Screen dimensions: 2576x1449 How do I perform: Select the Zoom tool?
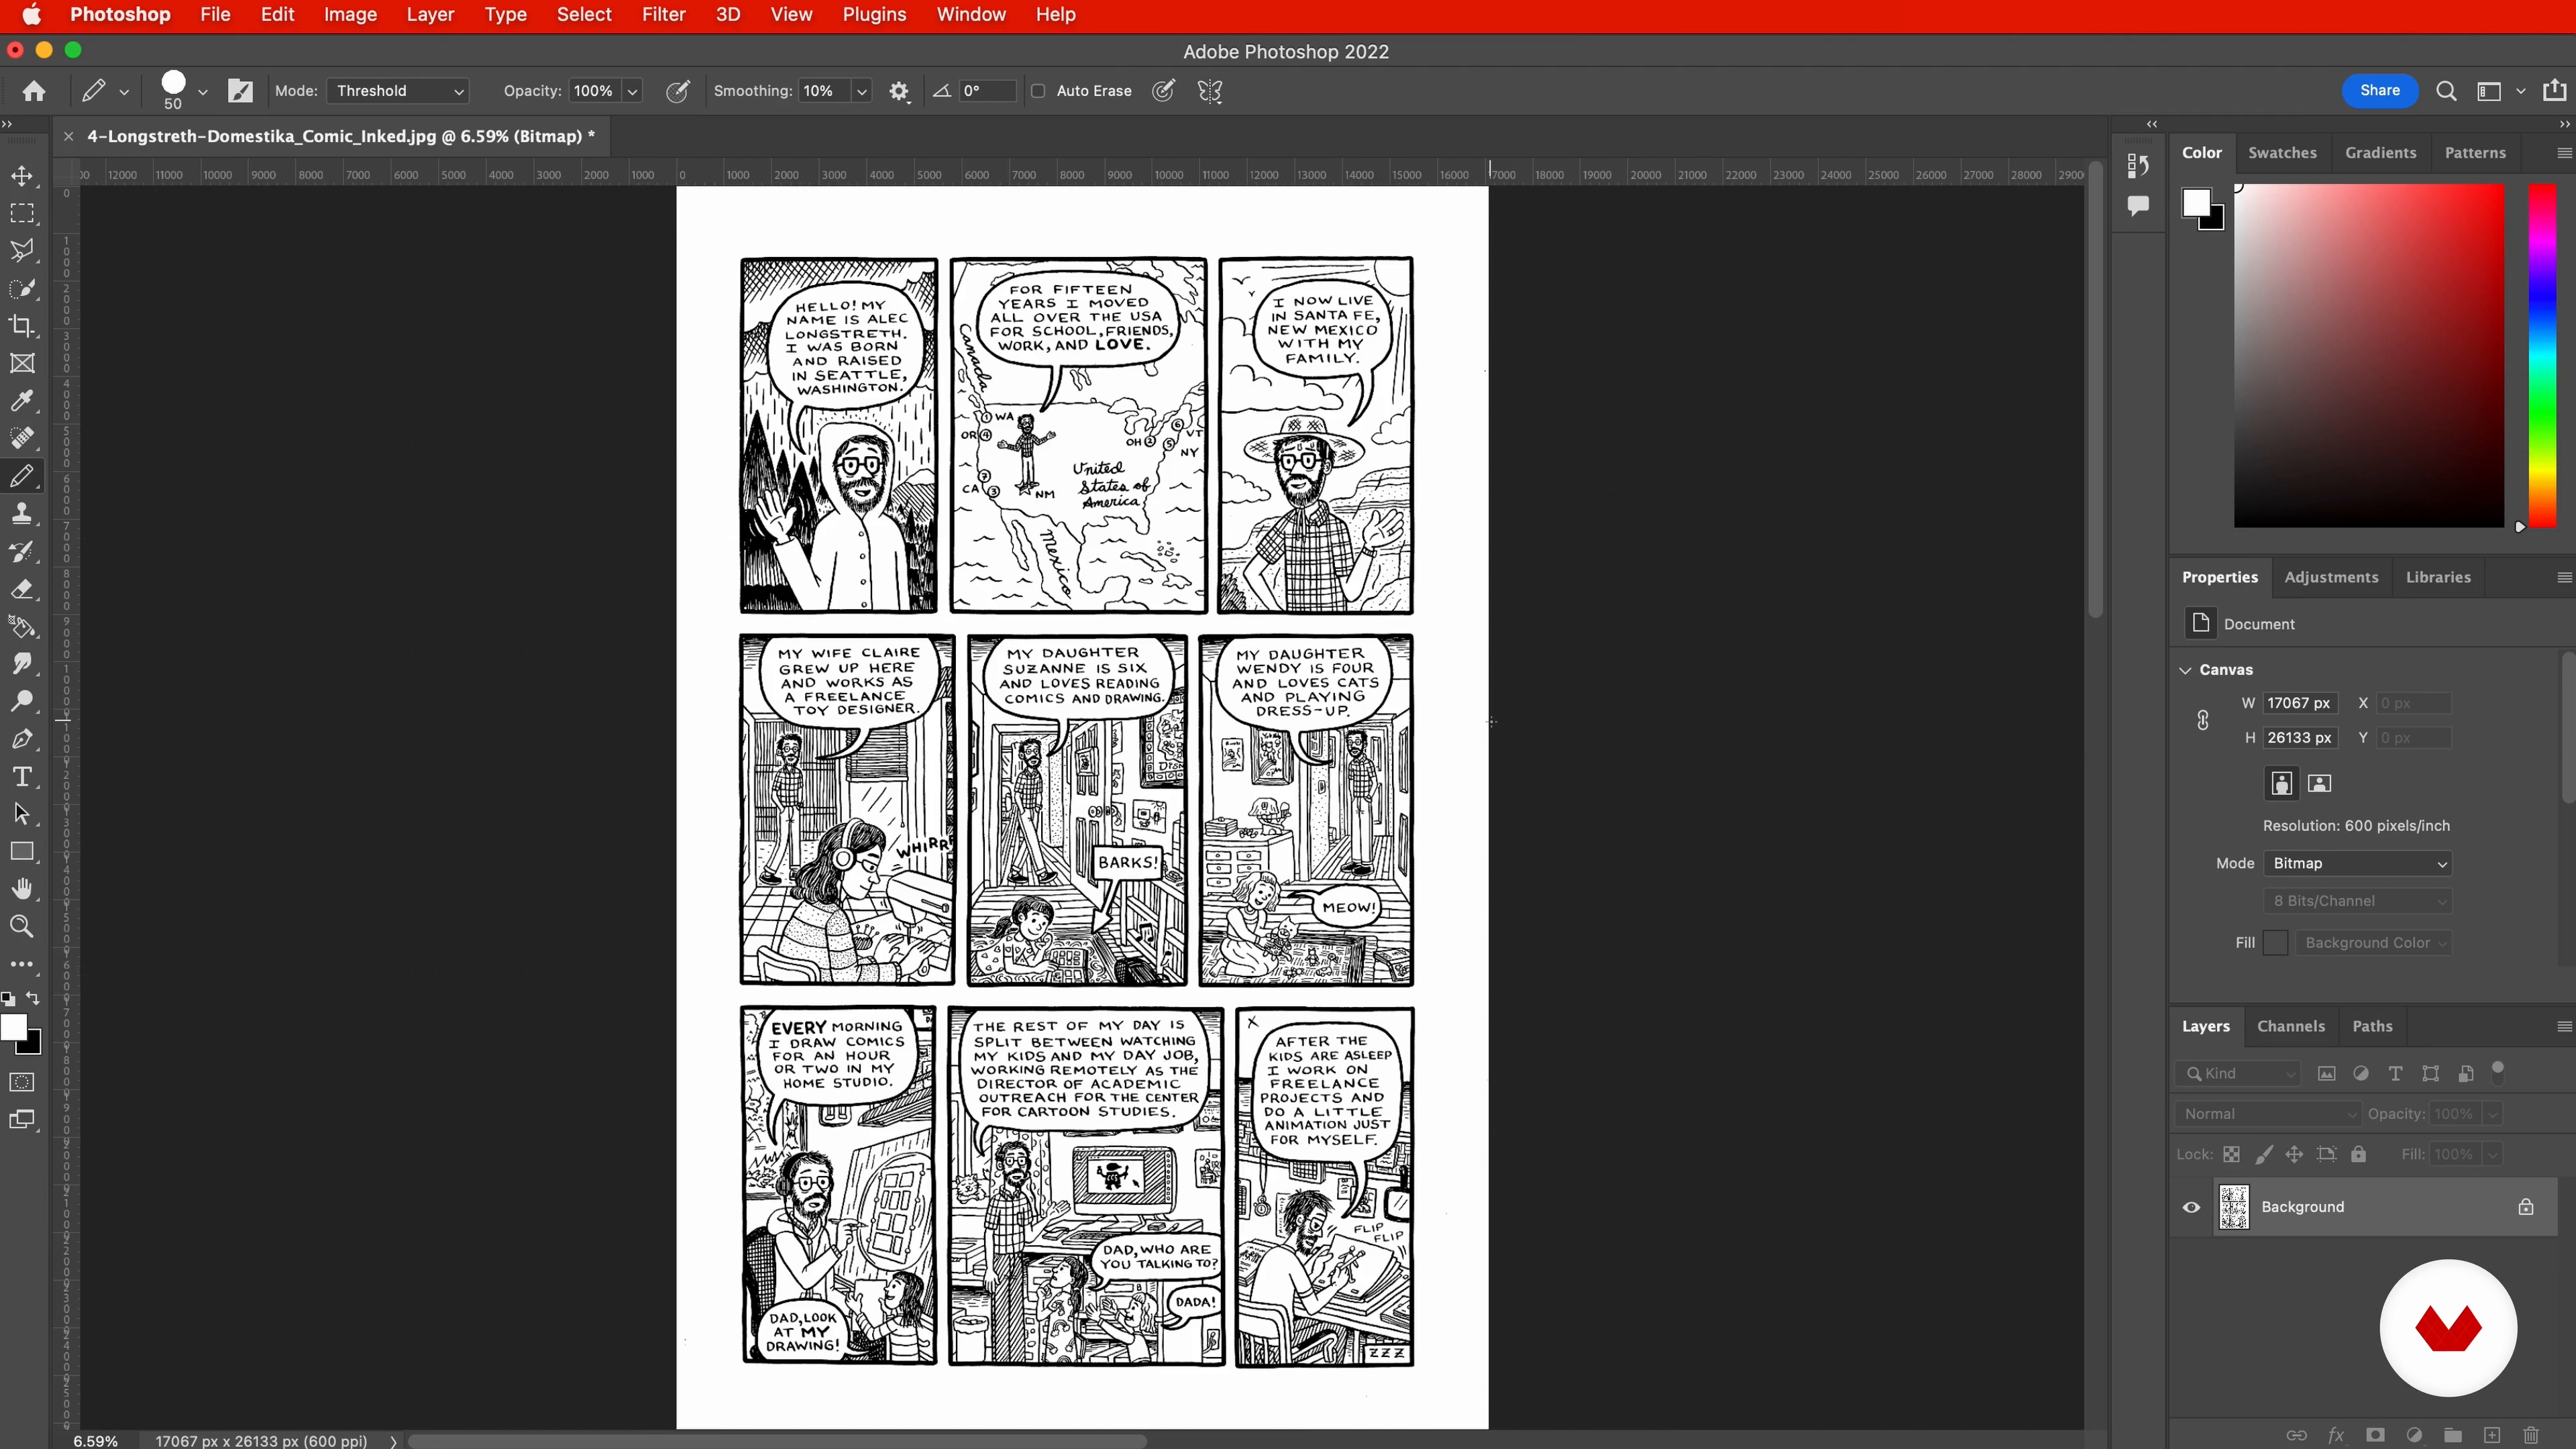click(22, 927)
